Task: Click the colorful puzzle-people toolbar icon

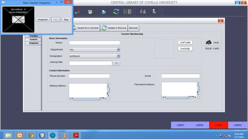Action: (77, 12)
